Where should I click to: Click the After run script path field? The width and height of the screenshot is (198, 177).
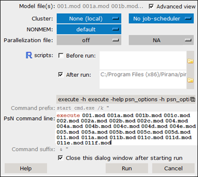143,80
